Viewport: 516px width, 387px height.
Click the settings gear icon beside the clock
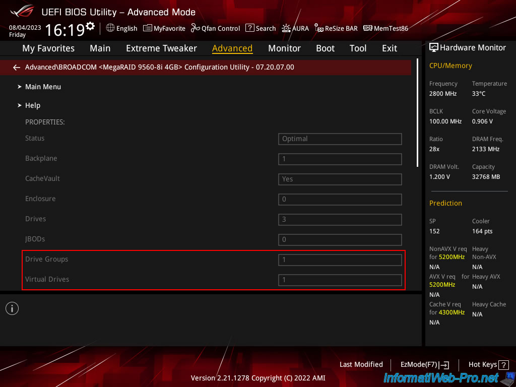[x=90, y=26]
